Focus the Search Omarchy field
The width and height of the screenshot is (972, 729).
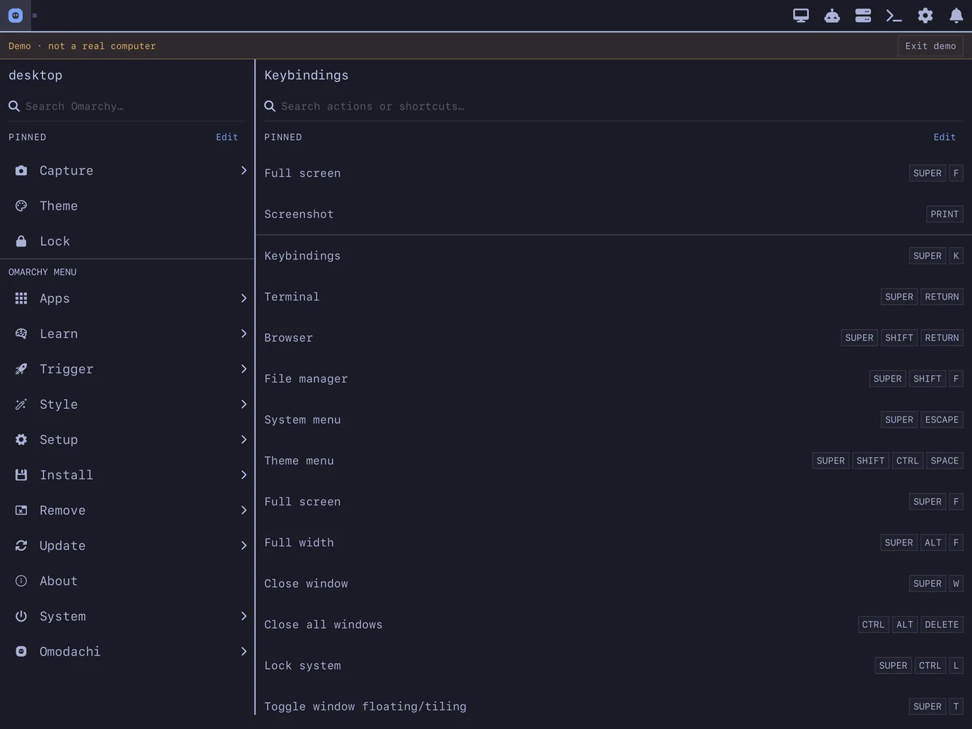pyautogui.click(x=127, y=106)
